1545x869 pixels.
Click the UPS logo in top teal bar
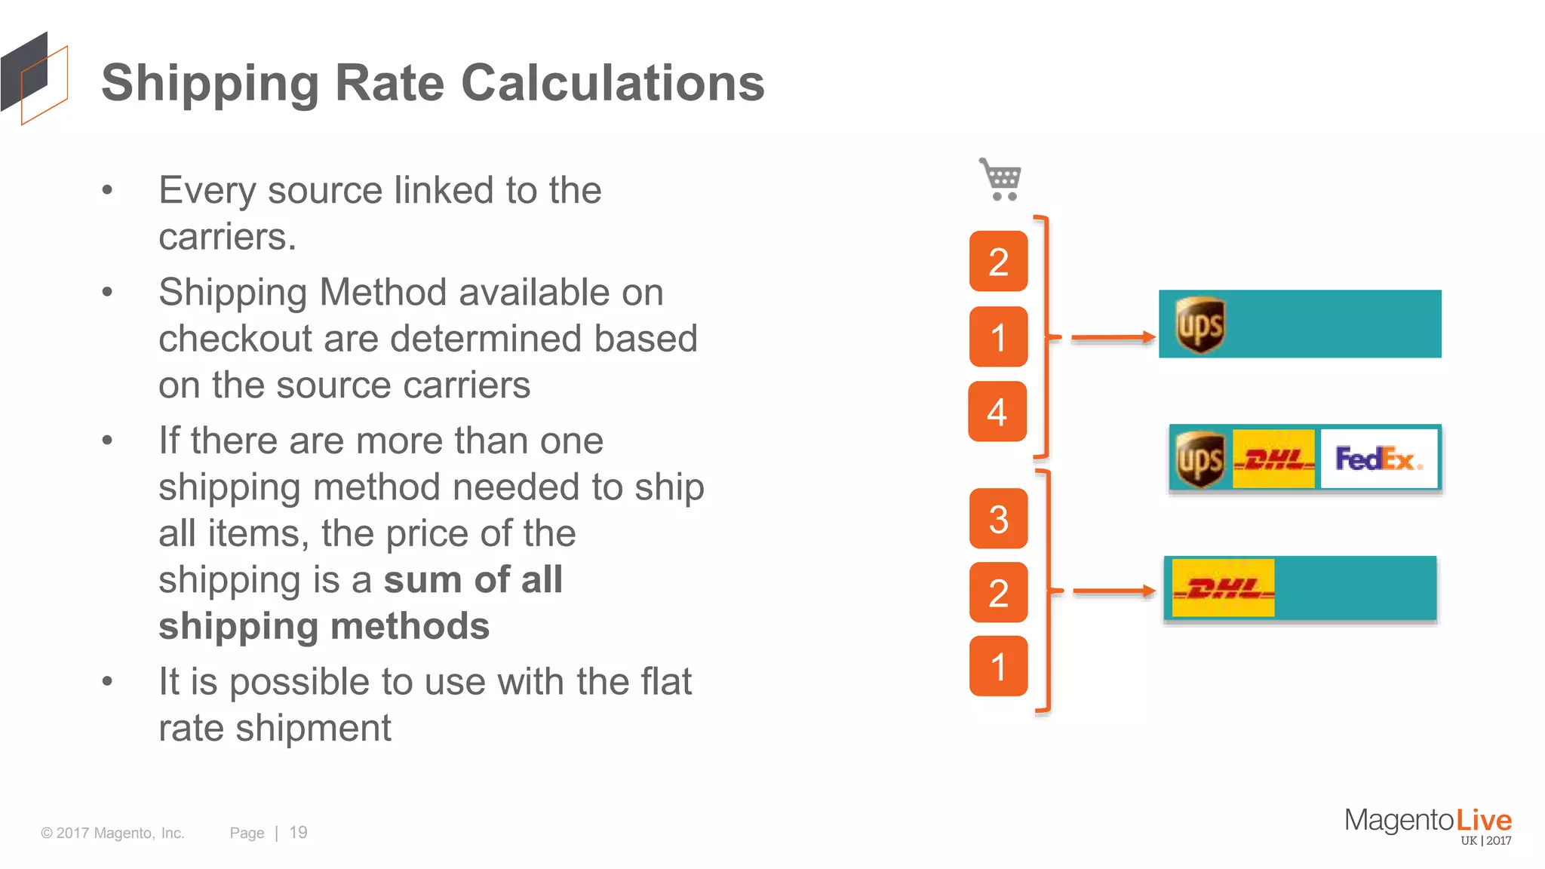pyautogui.click(x=1200, y=325)
